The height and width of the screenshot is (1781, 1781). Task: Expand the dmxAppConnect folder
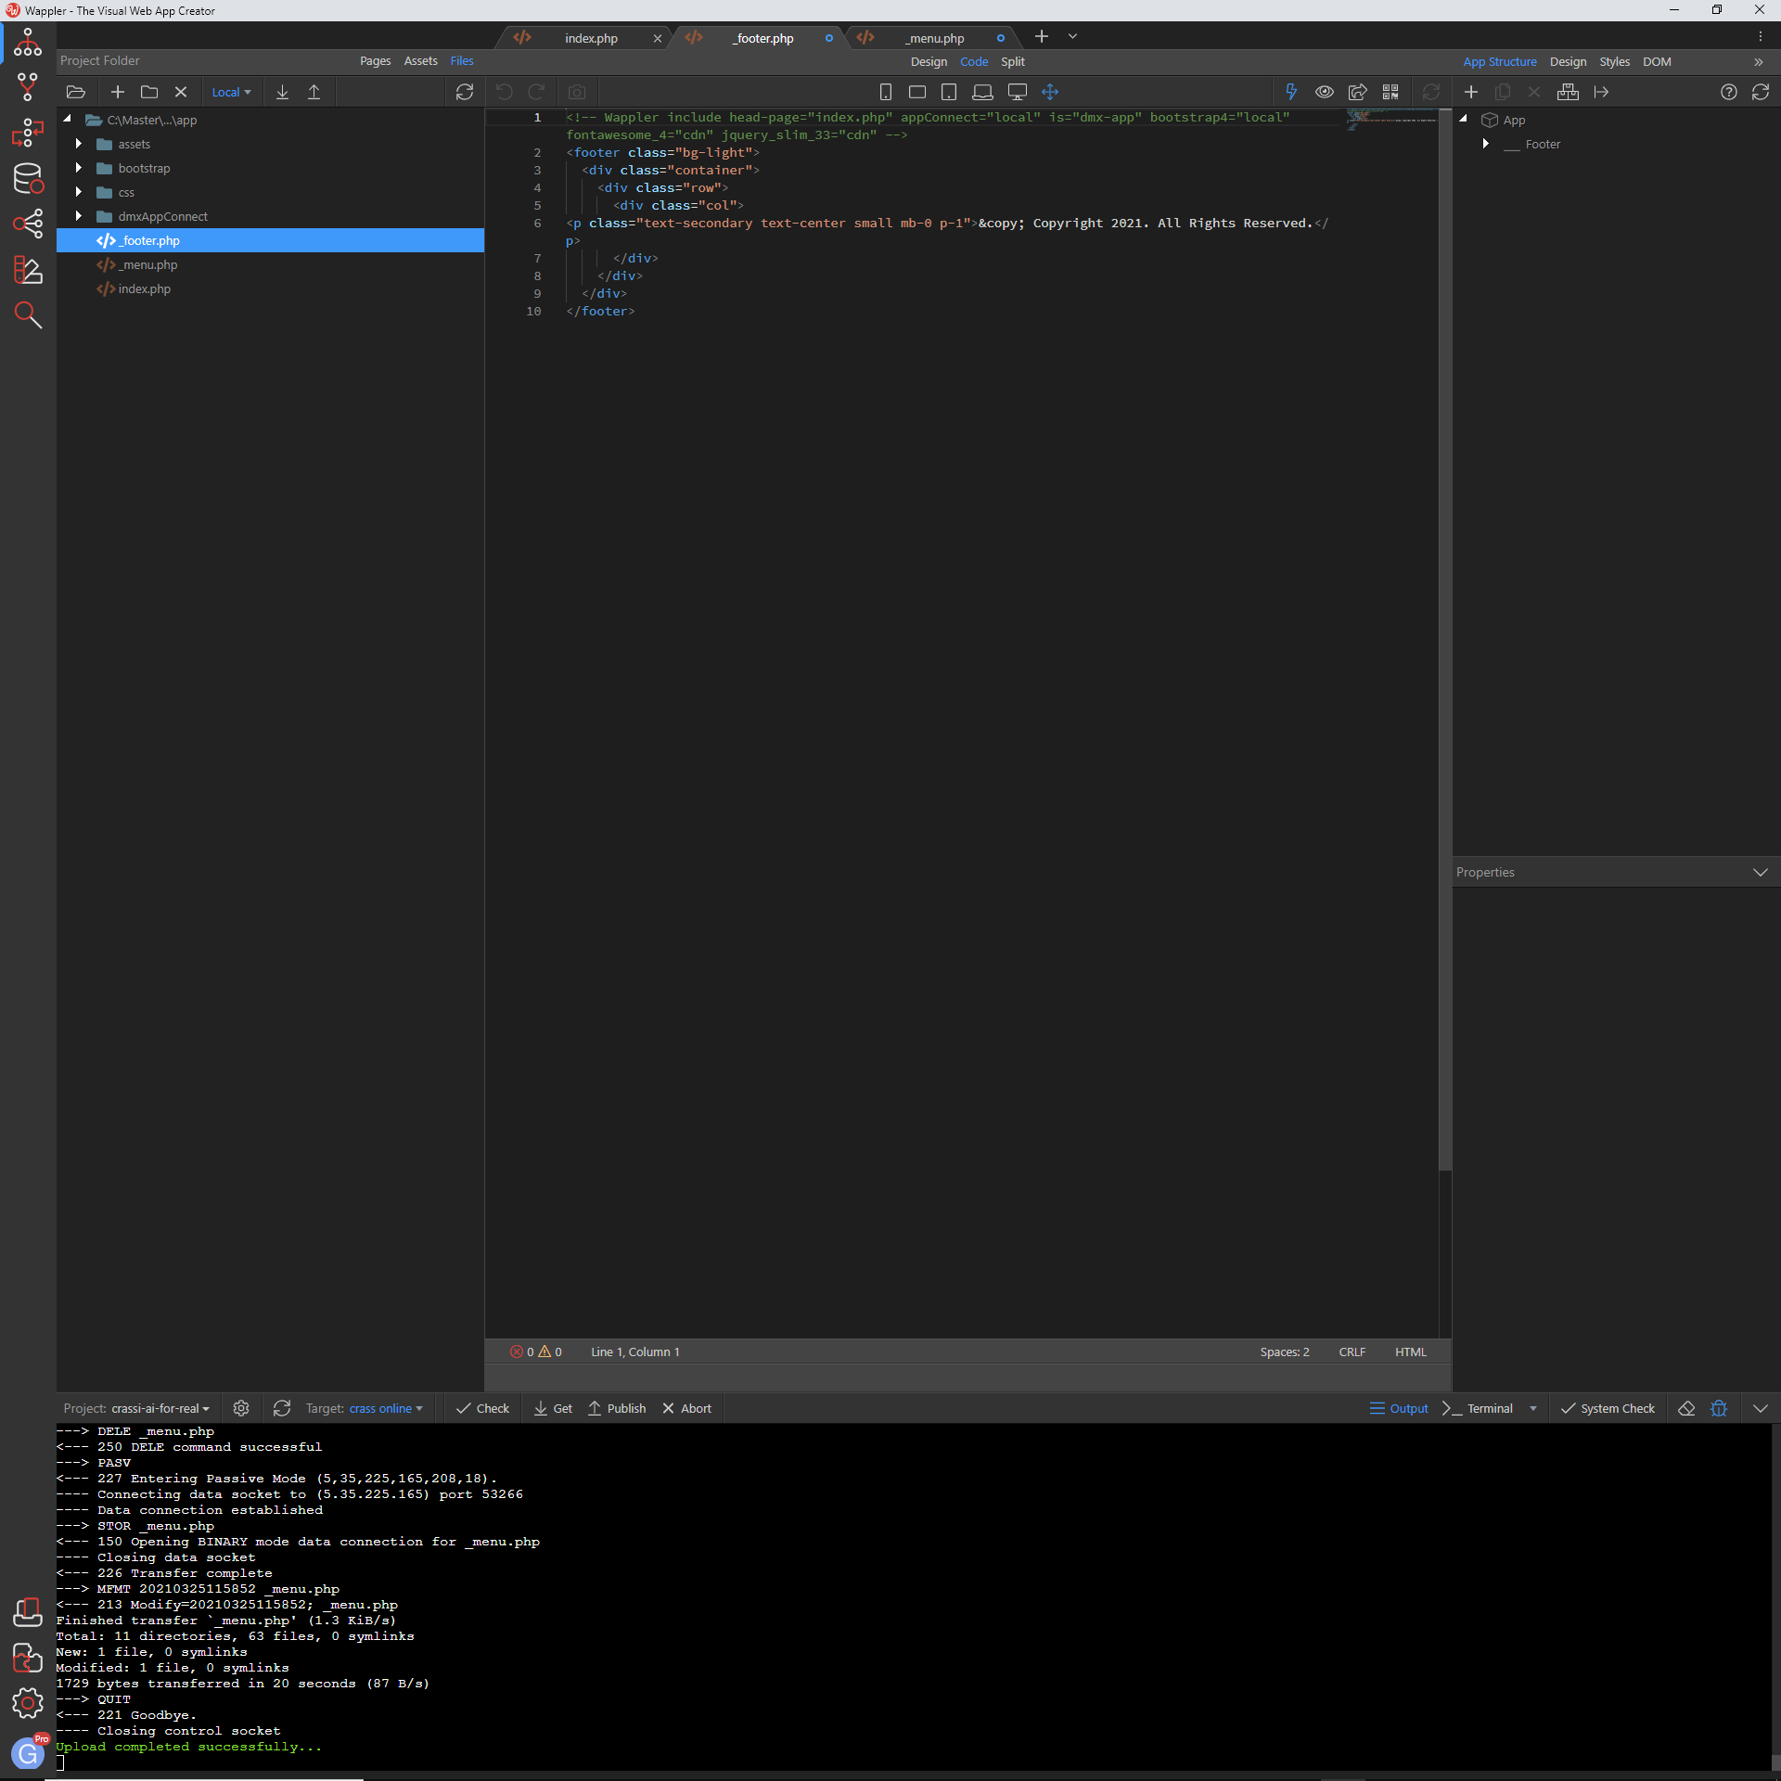pos(79,216)
